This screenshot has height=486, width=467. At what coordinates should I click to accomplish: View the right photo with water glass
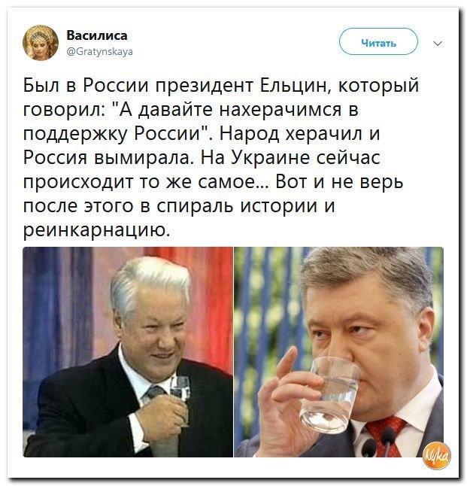coord(338,352)
